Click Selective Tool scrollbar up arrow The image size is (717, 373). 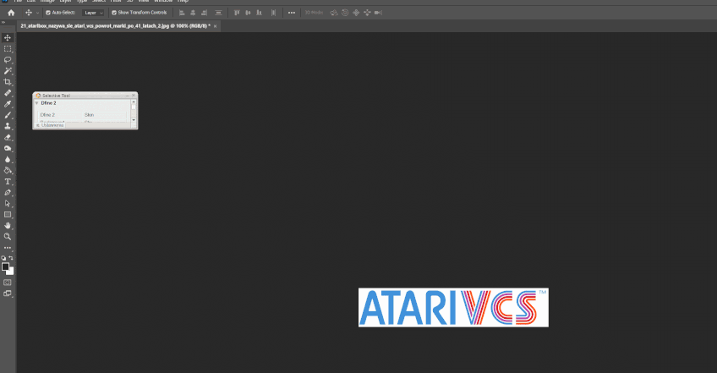[134, 101]
